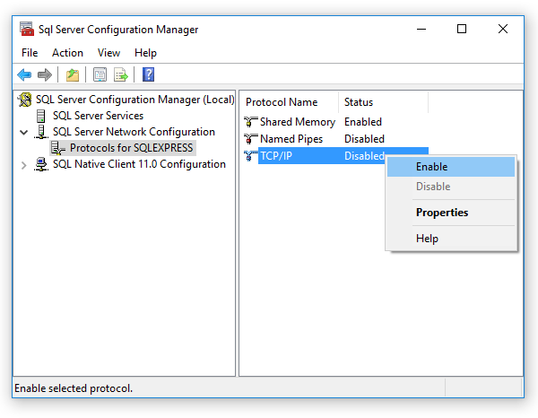Open the File menu
538x418 pixels.
(x=30, y=53)
